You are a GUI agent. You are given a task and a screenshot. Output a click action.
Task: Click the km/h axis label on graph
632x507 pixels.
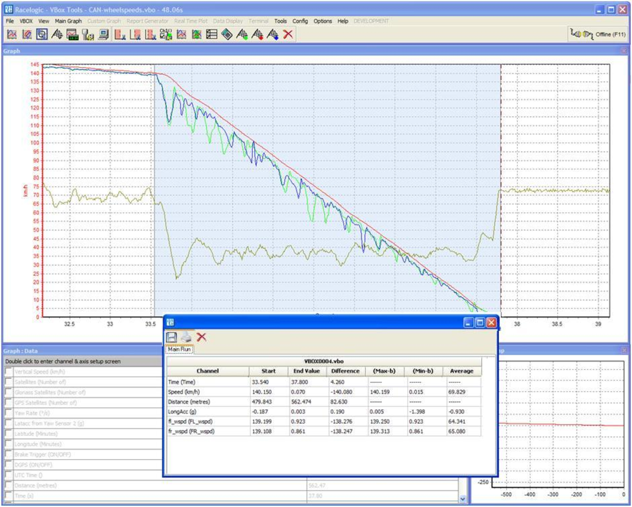[x=26, y=191]
